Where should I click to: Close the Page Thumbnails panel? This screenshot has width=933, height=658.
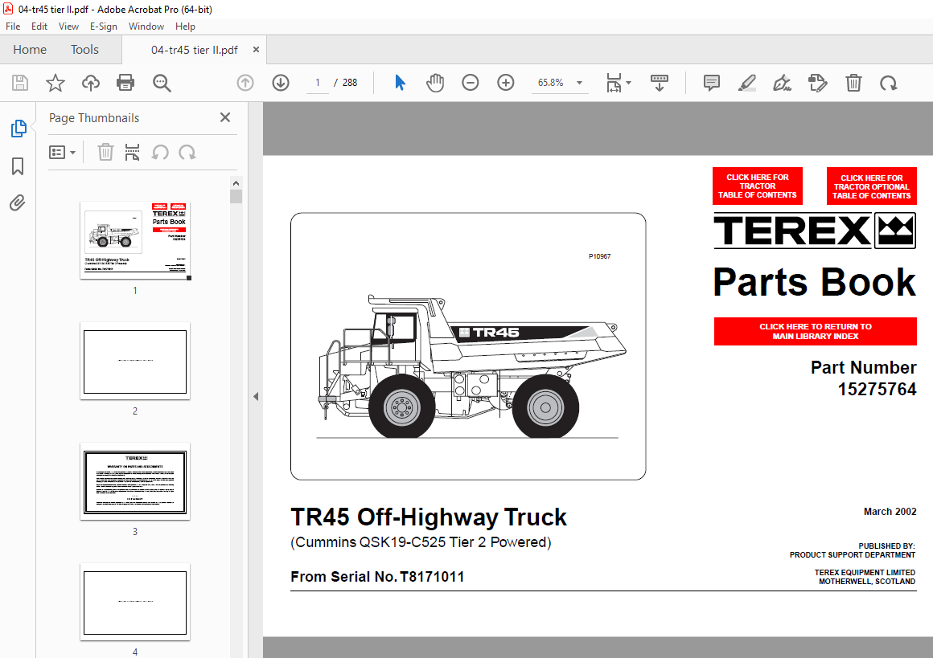coord(225,117)
